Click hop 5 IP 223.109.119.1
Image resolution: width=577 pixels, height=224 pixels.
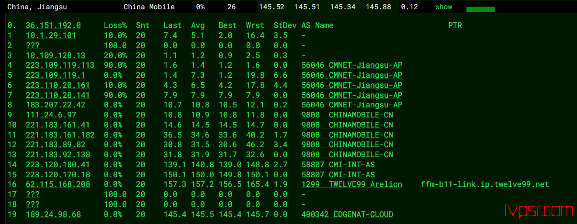tap(56, 76)
